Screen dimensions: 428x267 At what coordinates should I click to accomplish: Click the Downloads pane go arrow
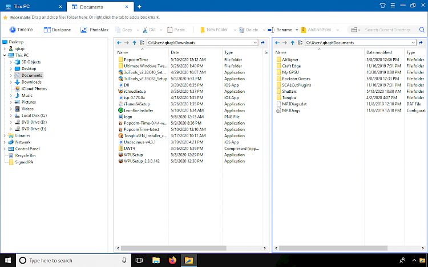[x=263, y=43]
